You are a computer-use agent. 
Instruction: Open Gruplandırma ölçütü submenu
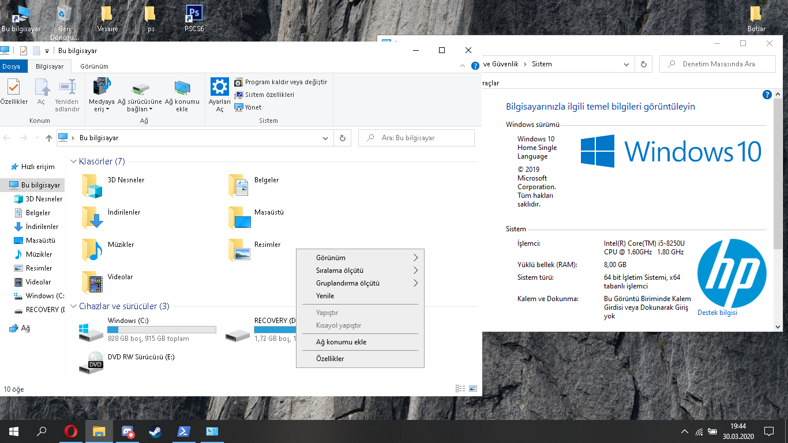pos(360,283)
